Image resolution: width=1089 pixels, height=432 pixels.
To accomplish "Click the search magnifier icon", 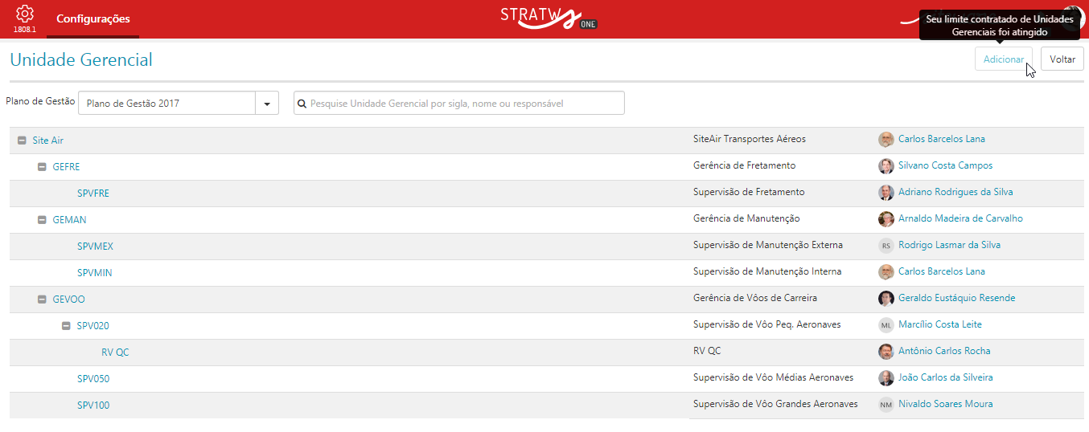I will click(x=302, y=104).
